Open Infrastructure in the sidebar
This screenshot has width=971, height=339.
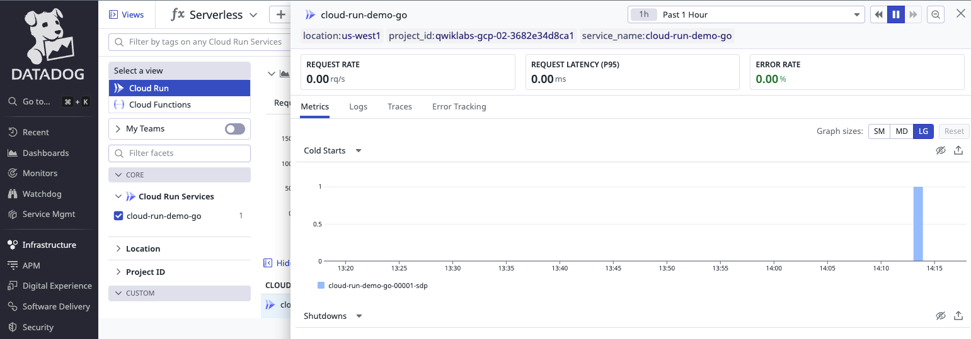click(42, 245)
